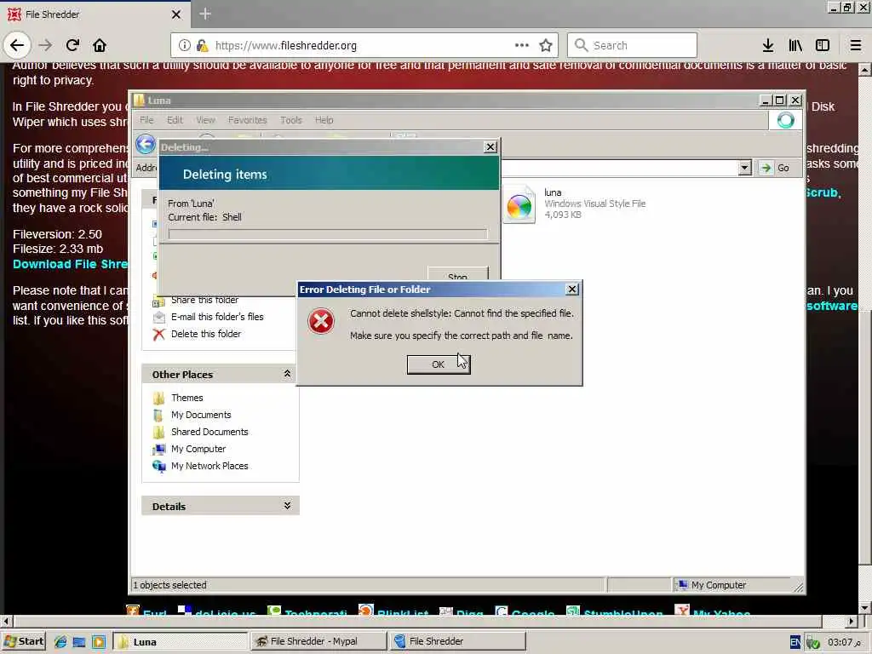The height and width of the screenshot is (654, 872).
Task: Click the deleting progress bar
Action: pyautogui.click(x=328, y=234)
